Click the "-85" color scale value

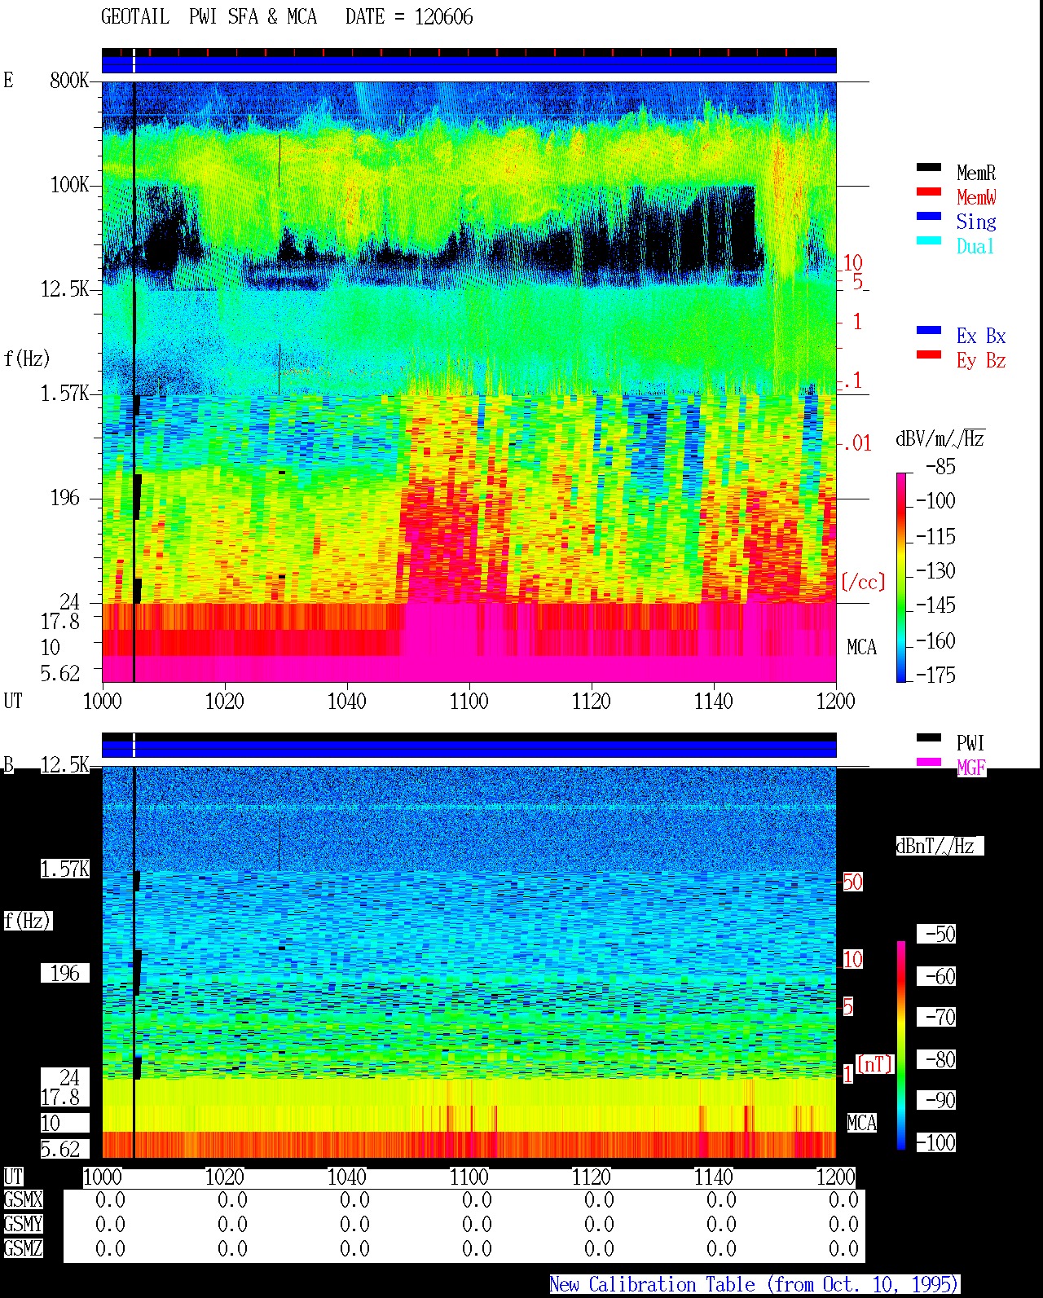pyautogui.click(x=940, y=467)
